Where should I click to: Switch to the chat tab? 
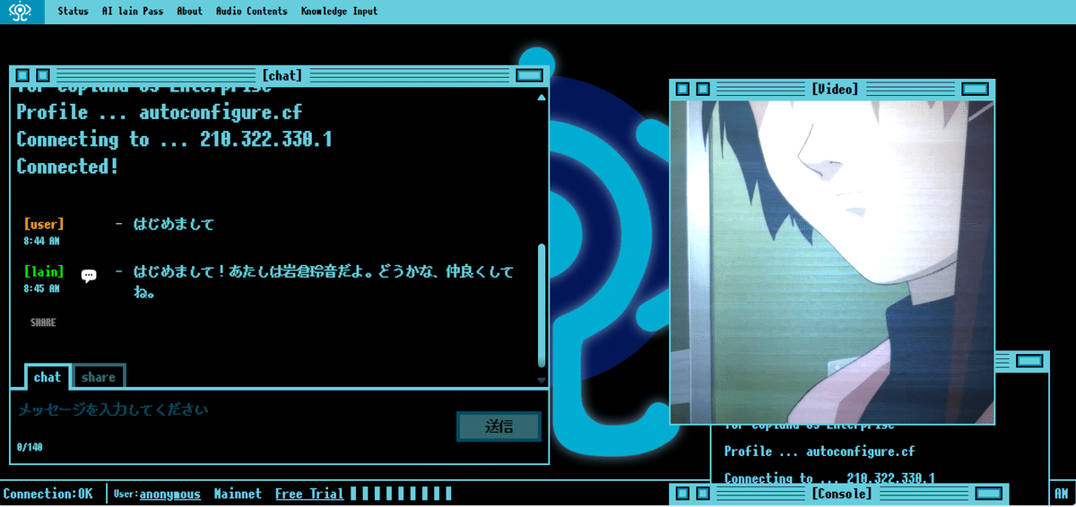point(48,377)
